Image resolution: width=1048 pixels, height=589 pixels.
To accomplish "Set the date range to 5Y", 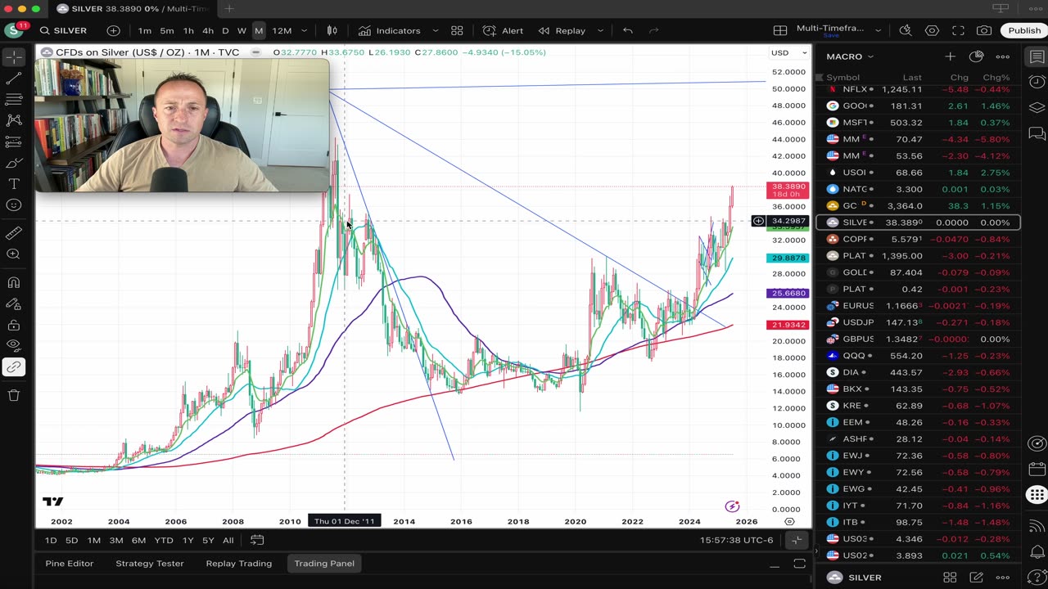I will (208, 540).
